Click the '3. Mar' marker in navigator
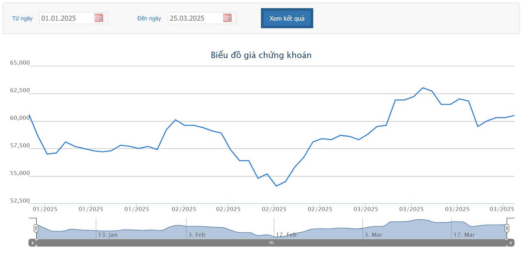 (373, 235)
